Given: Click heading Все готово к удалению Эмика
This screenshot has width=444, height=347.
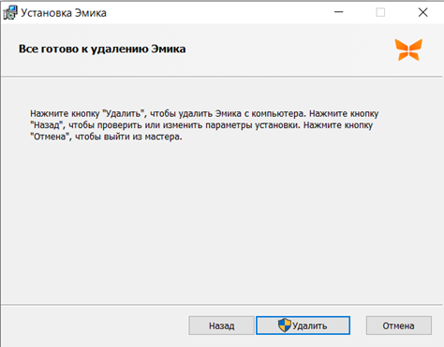Looking at the screenshot, I should [102, 49].
